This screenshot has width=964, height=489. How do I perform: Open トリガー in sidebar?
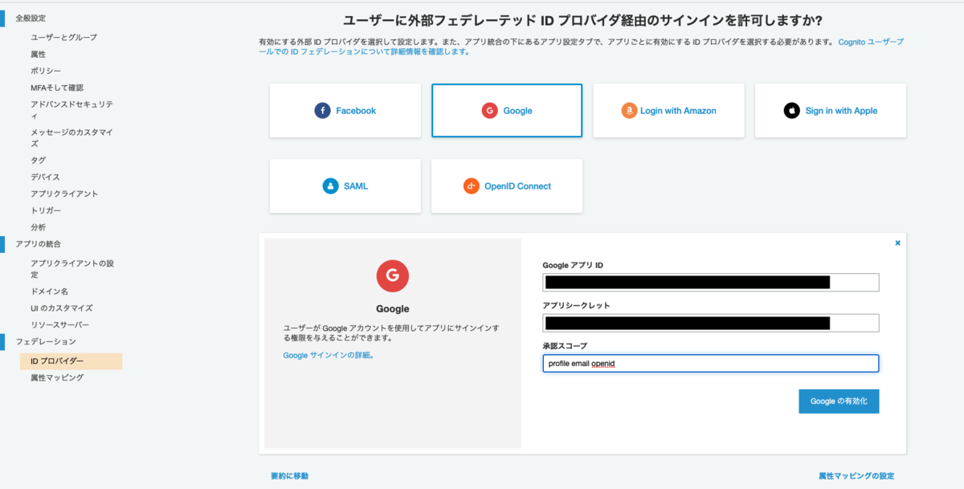(x=45, y=210)
